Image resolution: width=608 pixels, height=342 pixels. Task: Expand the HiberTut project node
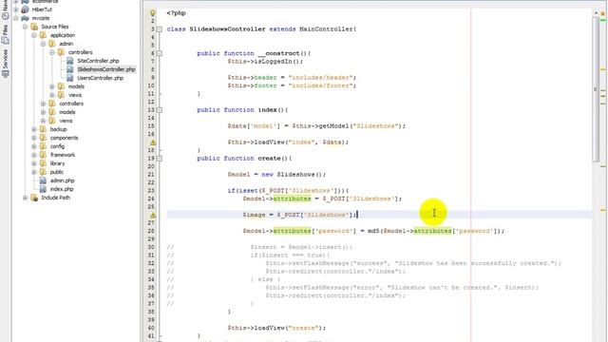[16, 9]
